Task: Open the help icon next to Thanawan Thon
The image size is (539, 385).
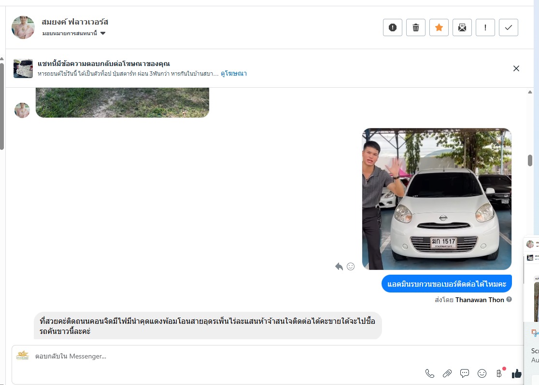Action: [x=509, y=299]
